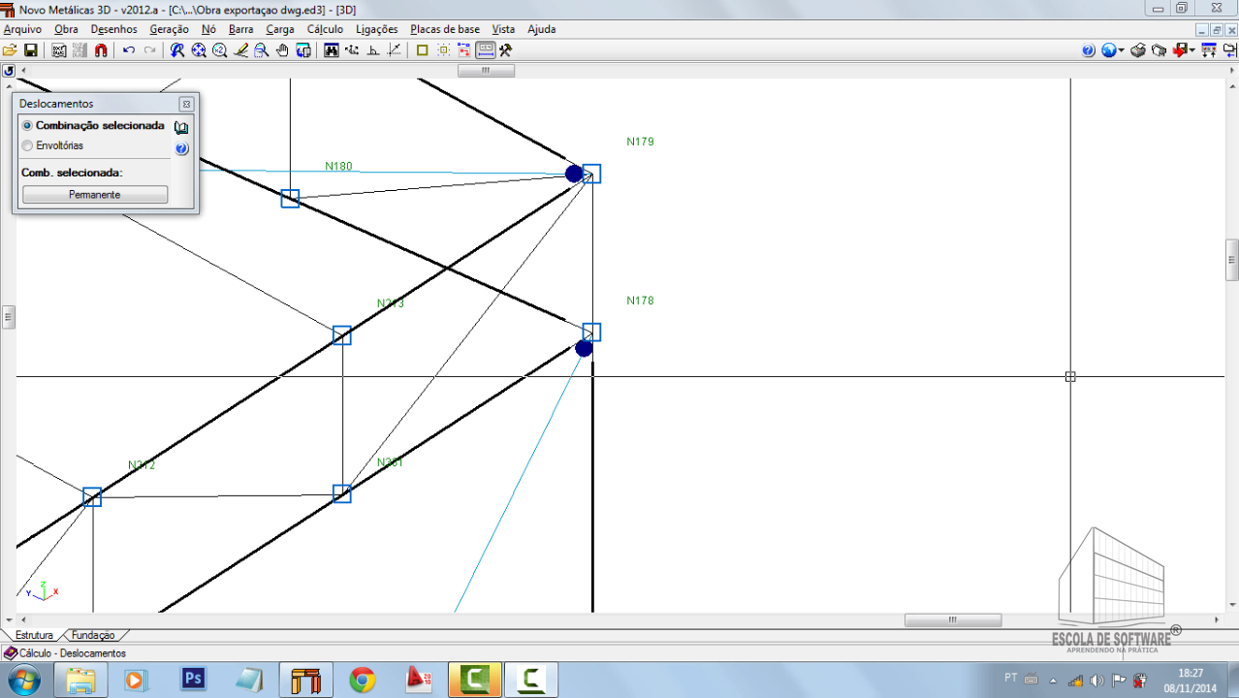Viewport: 1239px width, 698px height.
Task: Close the Deslocamentos panel
Action: click(x=186, y=104)
